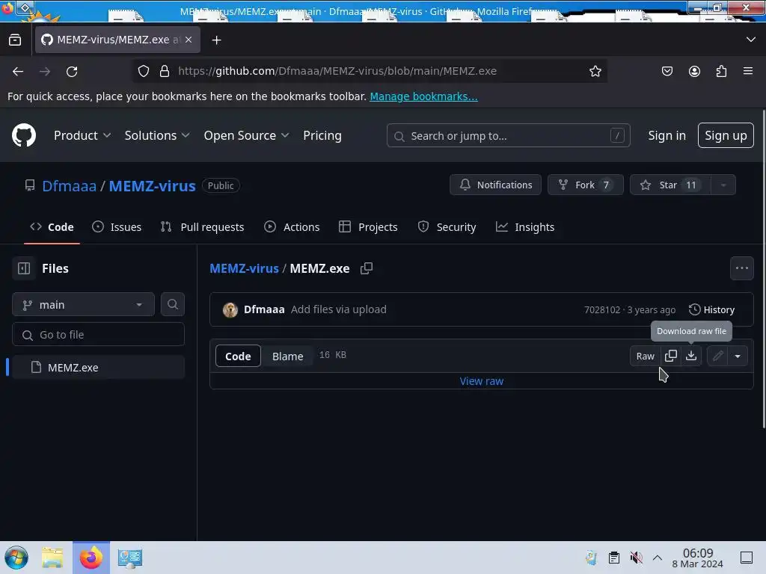Screen dimensions: 766x574
Task: Open the Issues tab
Action: click(x=117, y=227)
